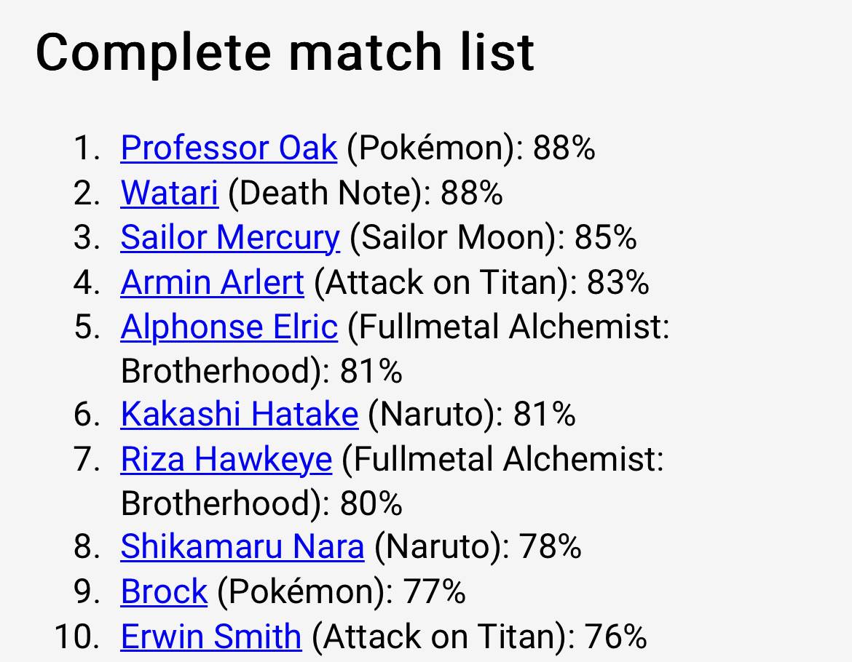Open the Professor Oak link
Image resolution: width=852 pixels, height=662 pixels.
229,148
